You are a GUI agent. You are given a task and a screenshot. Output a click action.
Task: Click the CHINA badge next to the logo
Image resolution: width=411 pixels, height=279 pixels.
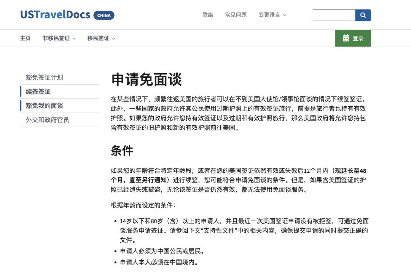tap(104, 15)
